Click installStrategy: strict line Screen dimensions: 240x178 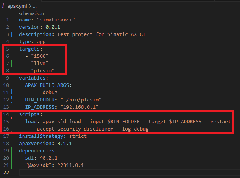(x=53, y=136)
